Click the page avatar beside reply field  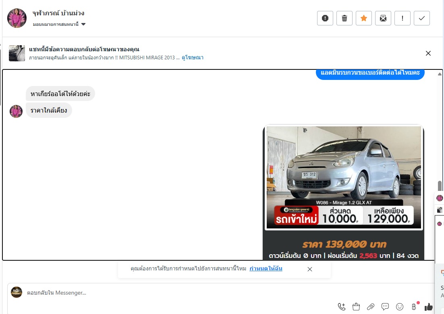[x=17, y=292]
